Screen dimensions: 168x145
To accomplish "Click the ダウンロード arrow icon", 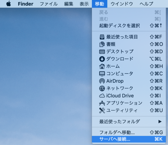I will [102, 59].
